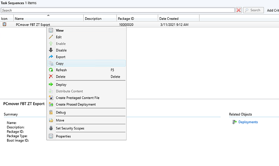The width and height of the screenshot is (279, 166).
Task: Click the pencil Edit icon
Action: tap(51, 37)
